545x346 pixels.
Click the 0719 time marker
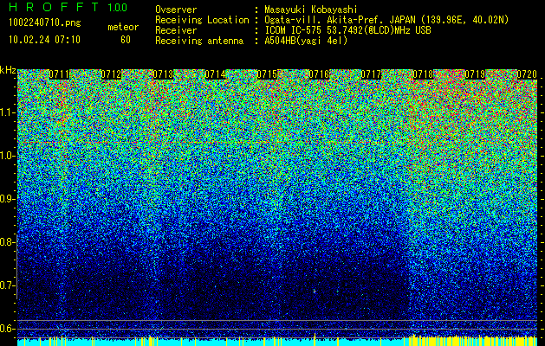[475, 74]
